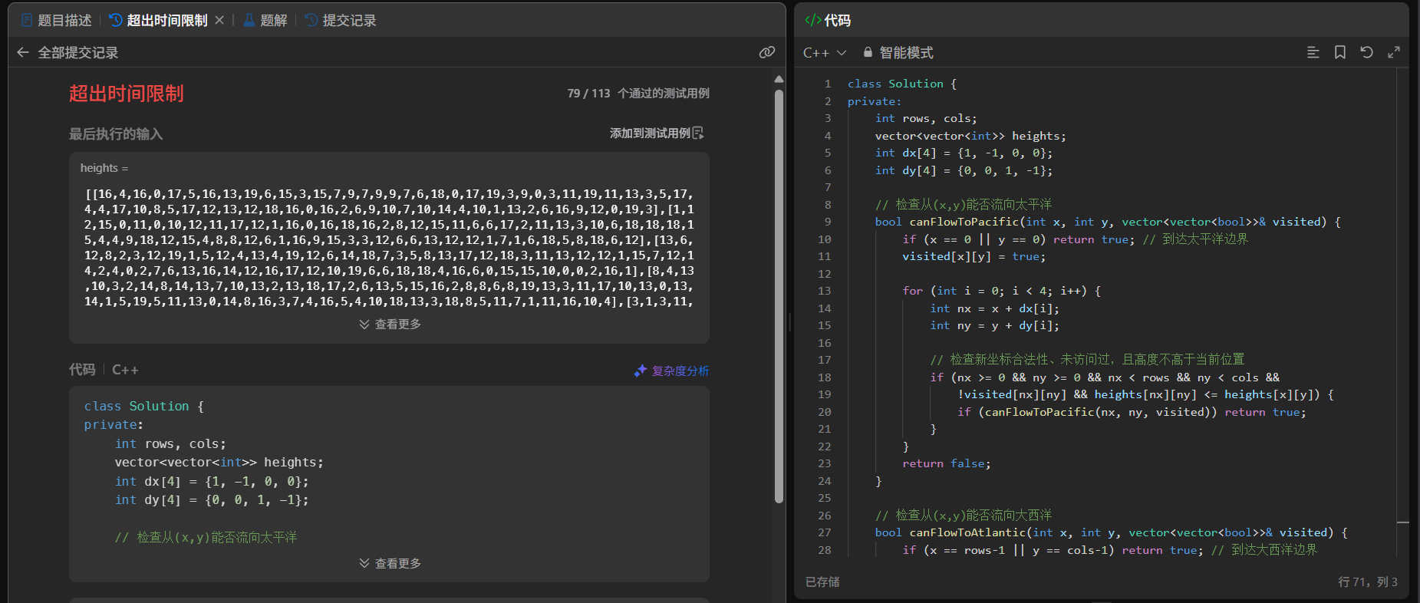Click the sparkle icon beside 复杂度分析
The height and width of the screenshot is (603, 1420).
pos(641,371)
